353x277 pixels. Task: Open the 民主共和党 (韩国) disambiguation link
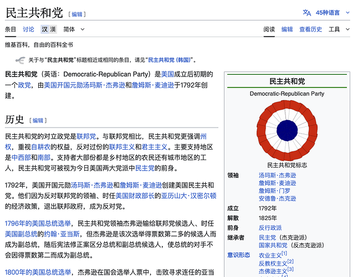168,60
